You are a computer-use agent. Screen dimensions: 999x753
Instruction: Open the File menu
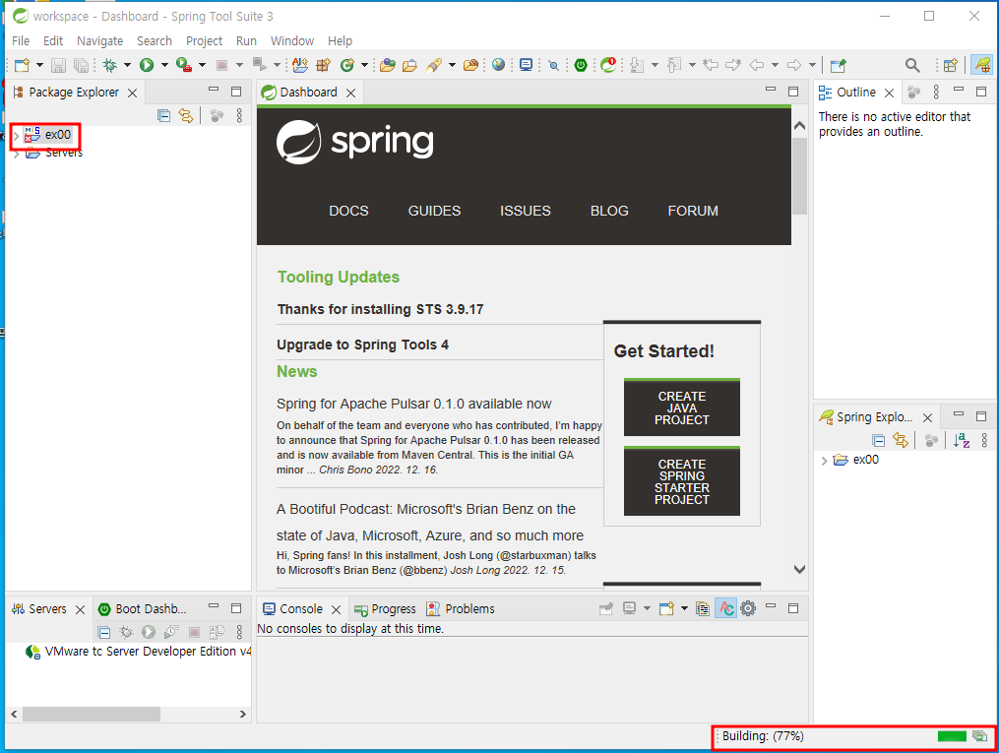coord(21,40)
